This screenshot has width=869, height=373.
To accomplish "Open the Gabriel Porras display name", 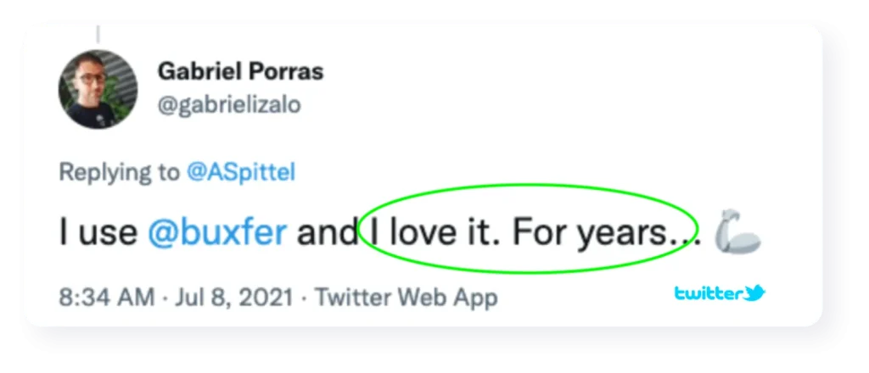I will (x=240, y=71).
